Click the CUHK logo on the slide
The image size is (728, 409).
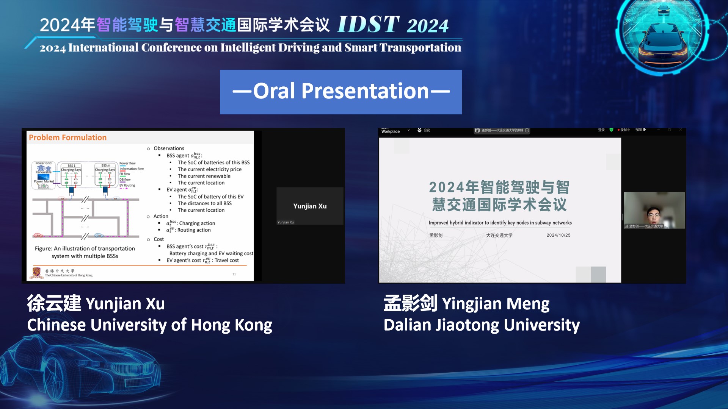(36, 273)
